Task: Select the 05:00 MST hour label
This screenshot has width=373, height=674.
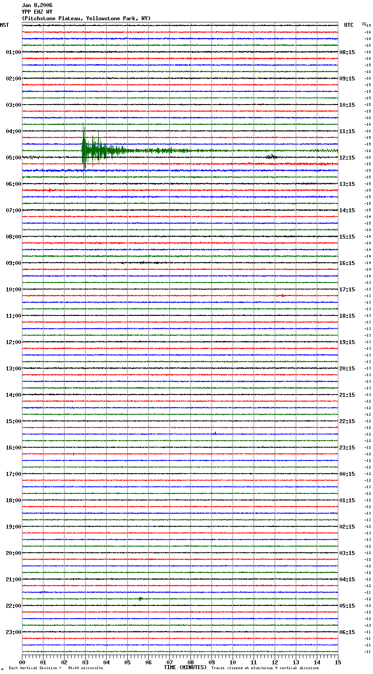Action: (14, 158)
